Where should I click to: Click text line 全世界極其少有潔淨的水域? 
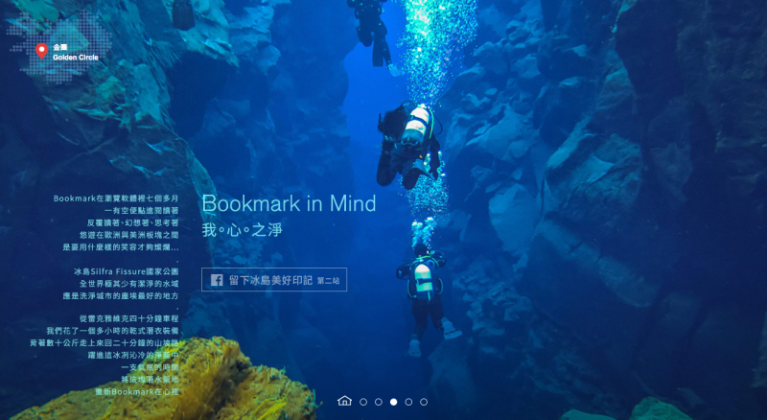[x=129, y=284]
